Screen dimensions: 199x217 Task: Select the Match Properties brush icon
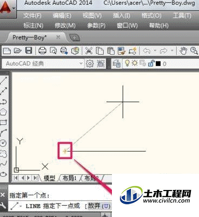tap(122, 51)
